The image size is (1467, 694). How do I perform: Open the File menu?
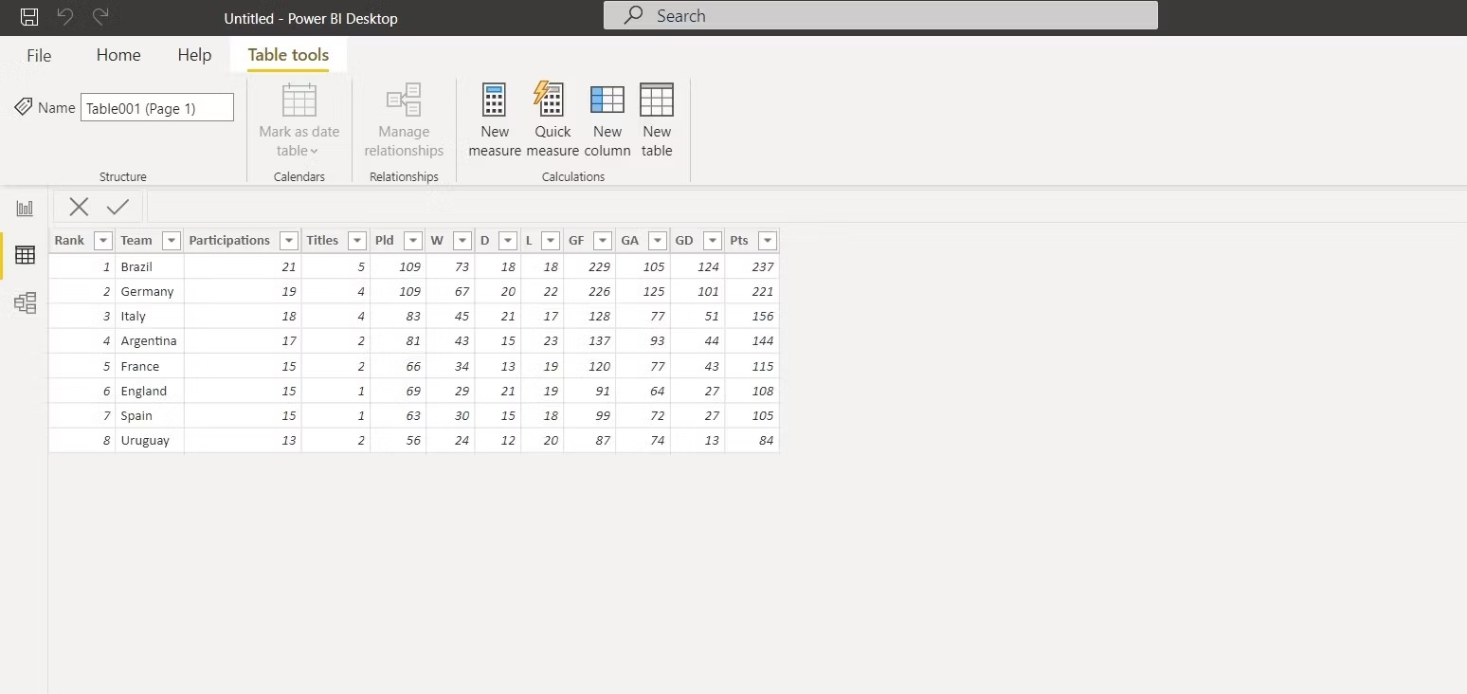39,55
